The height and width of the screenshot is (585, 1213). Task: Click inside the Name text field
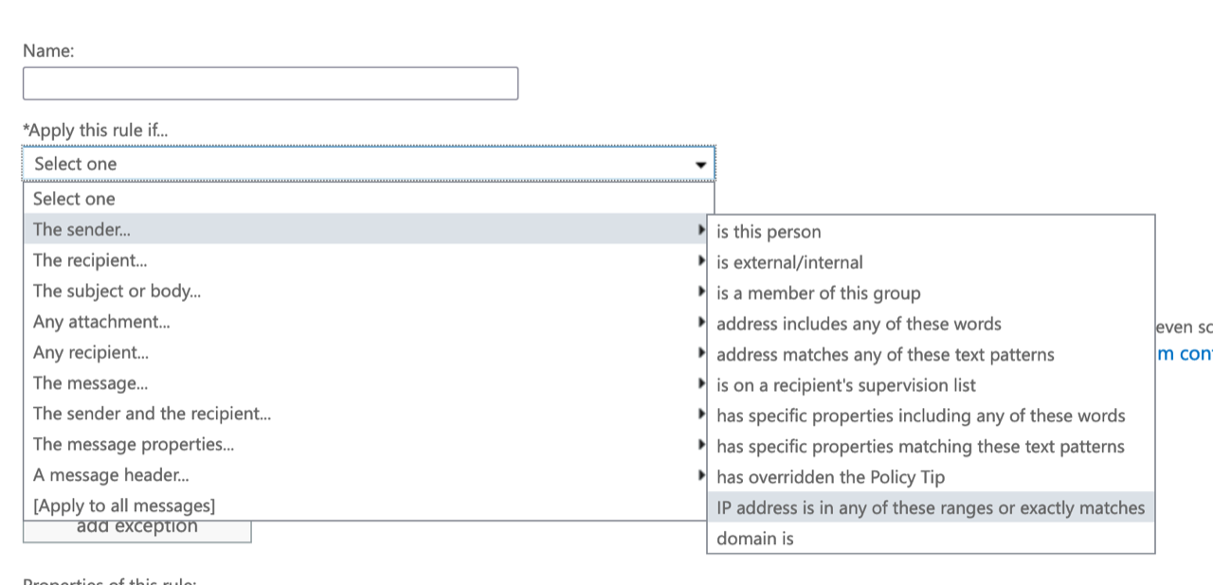270,83
